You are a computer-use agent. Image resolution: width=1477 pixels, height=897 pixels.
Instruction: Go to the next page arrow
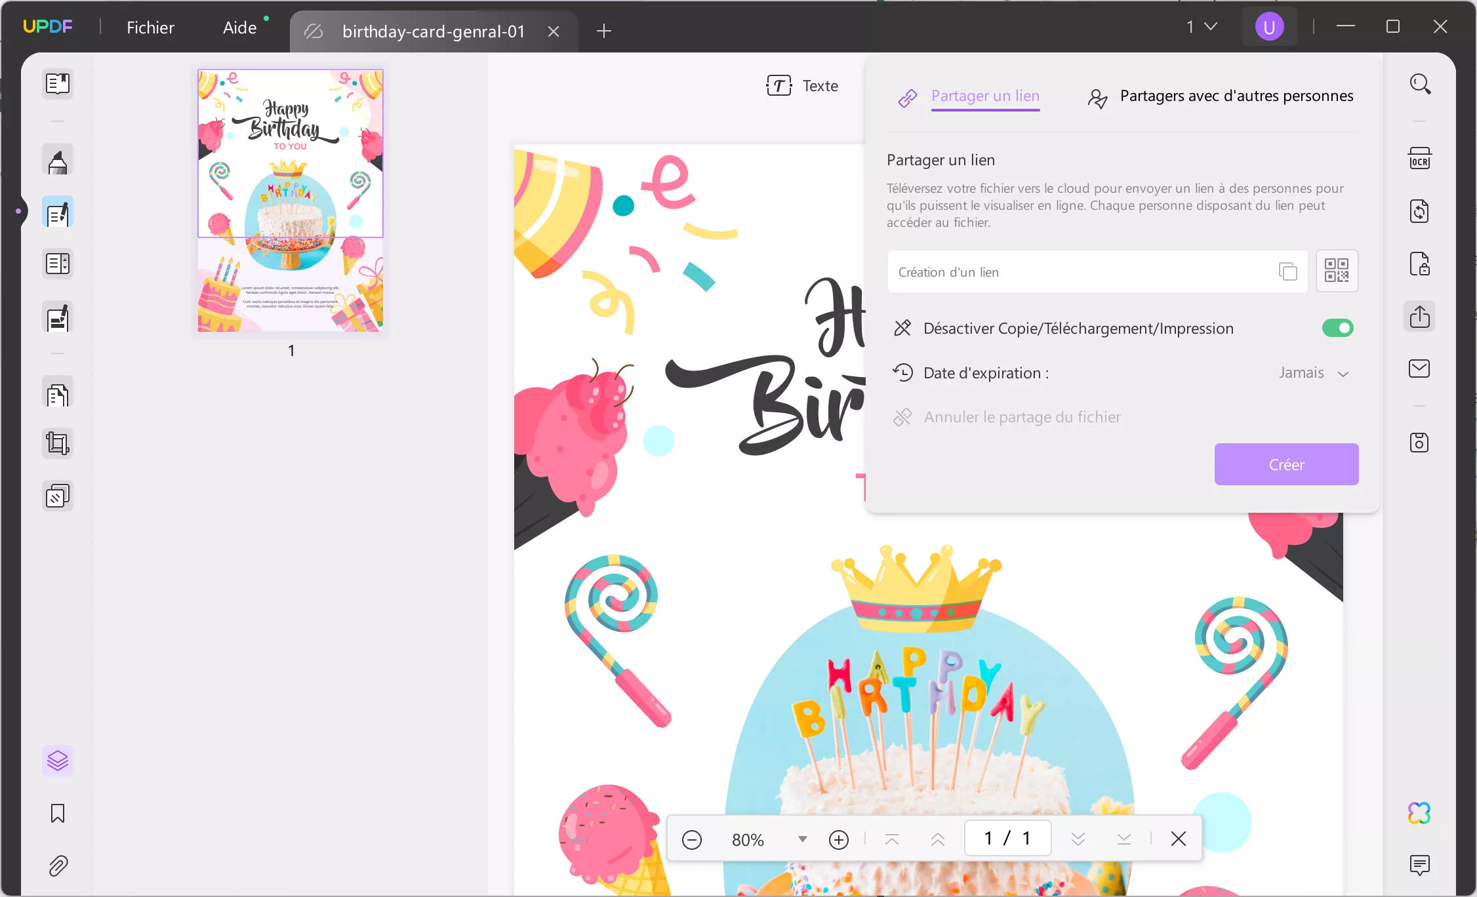(1078, 839)
